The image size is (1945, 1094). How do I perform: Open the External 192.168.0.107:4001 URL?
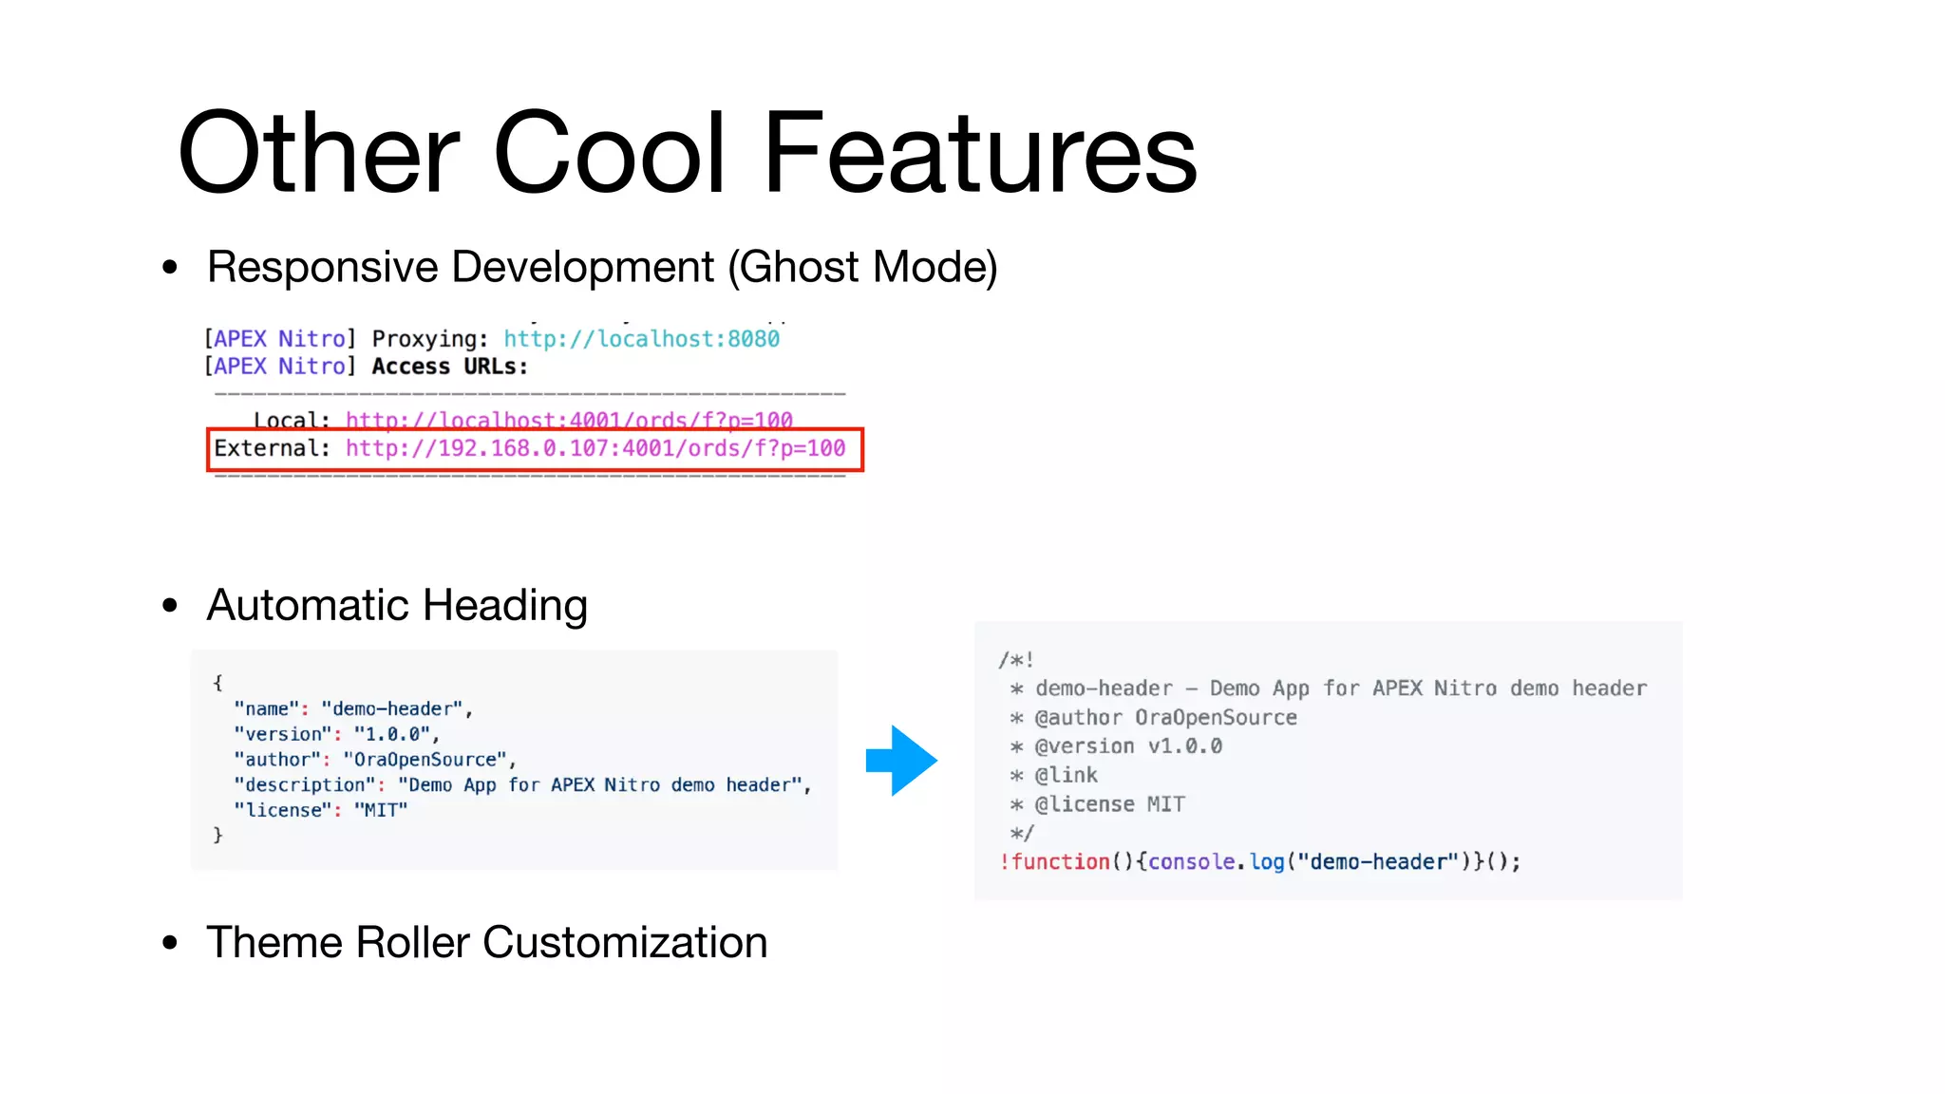pyautogui.click(x=595, y=448)
